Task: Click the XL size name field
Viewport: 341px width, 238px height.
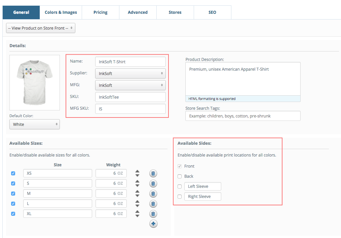Action: click(58, 214)
